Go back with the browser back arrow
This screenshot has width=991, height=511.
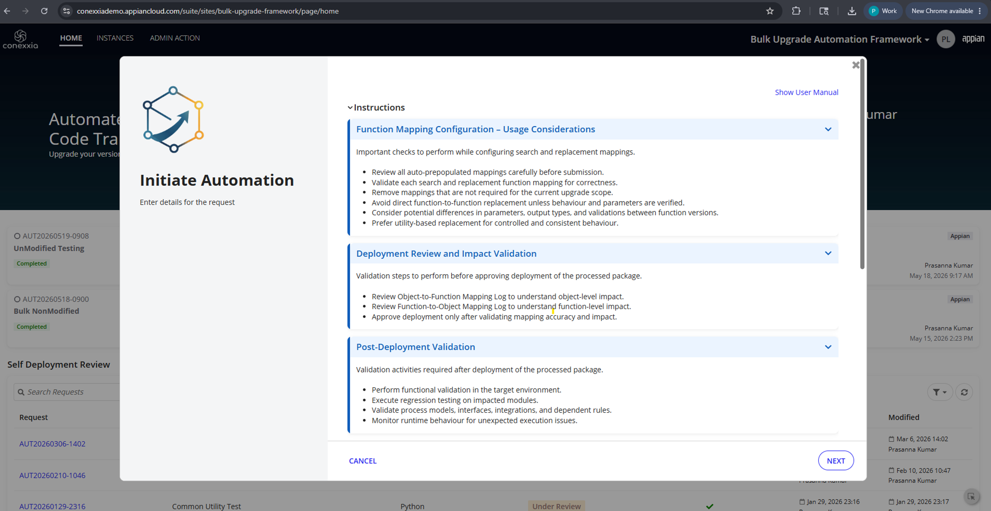(7, 11)
